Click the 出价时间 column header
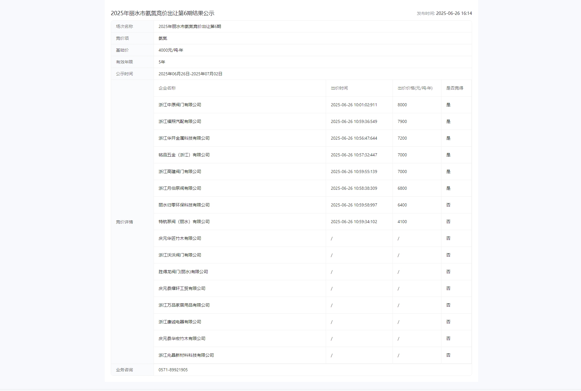Screen dimensions: 581x391 (339, 88)
